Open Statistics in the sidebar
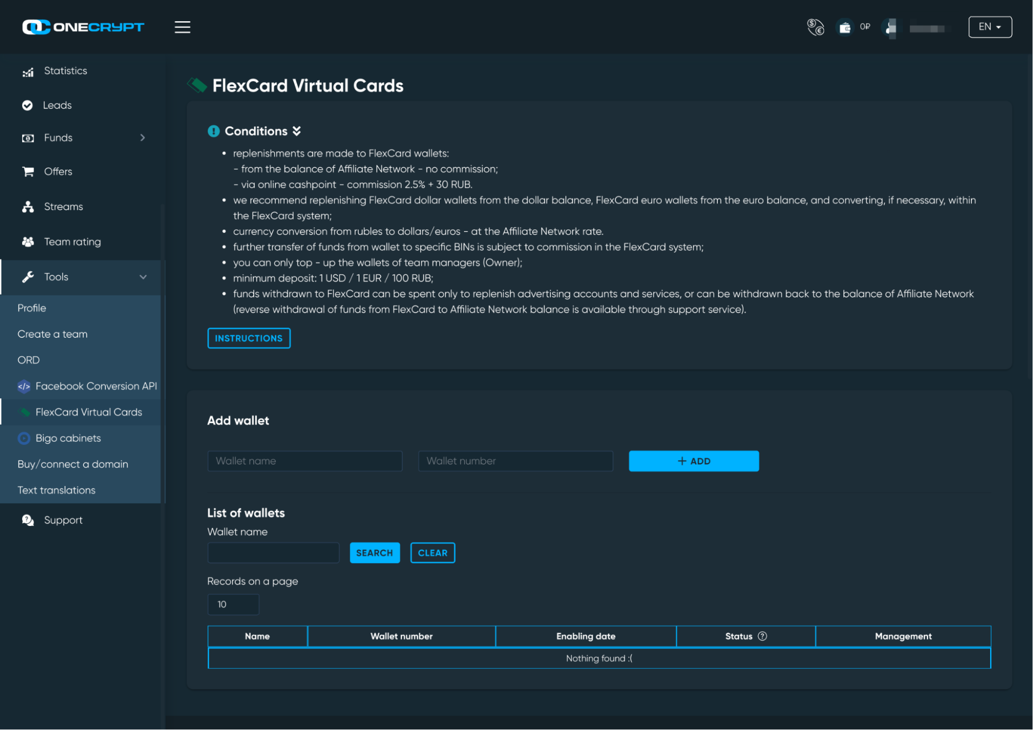Image resolution: width=1033 pixels, height=730 pixels. point(66,71)
